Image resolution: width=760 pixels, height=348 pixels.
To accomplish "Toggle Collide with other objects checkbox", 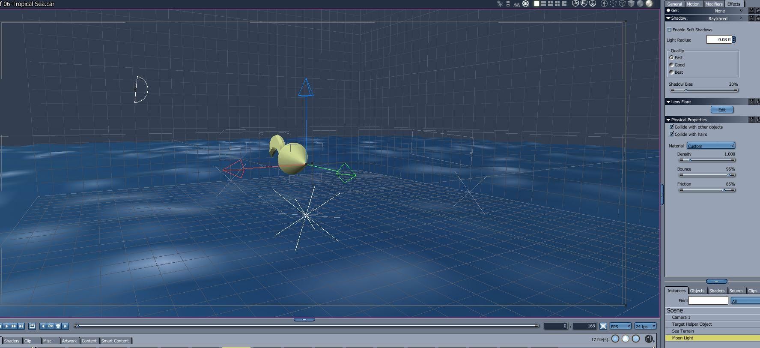I will 671,127.
